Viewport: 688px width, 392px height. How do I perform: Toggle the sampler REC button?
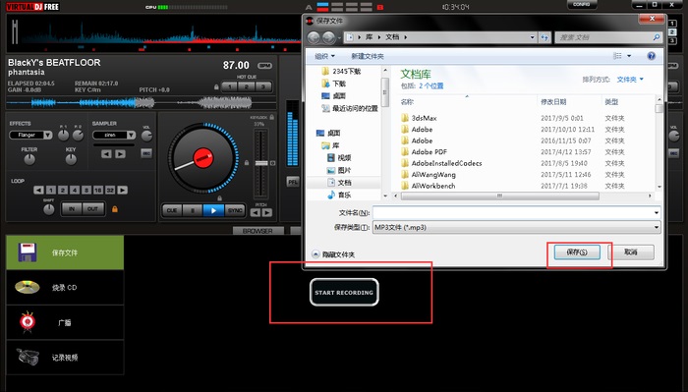146,153
